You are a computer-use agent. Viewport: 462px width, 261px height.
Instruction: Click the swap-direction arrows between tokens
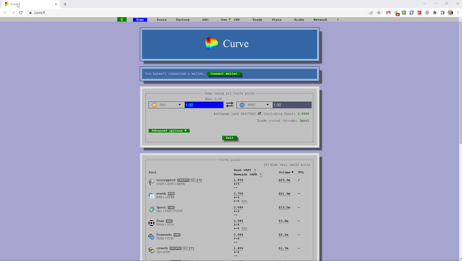tap(229, 105)
